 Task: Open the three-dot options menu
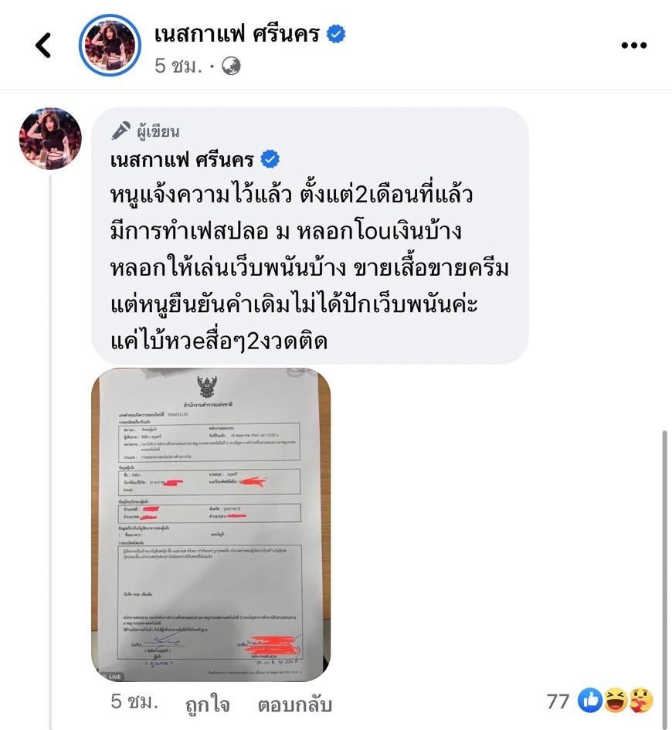coord(634,45)
